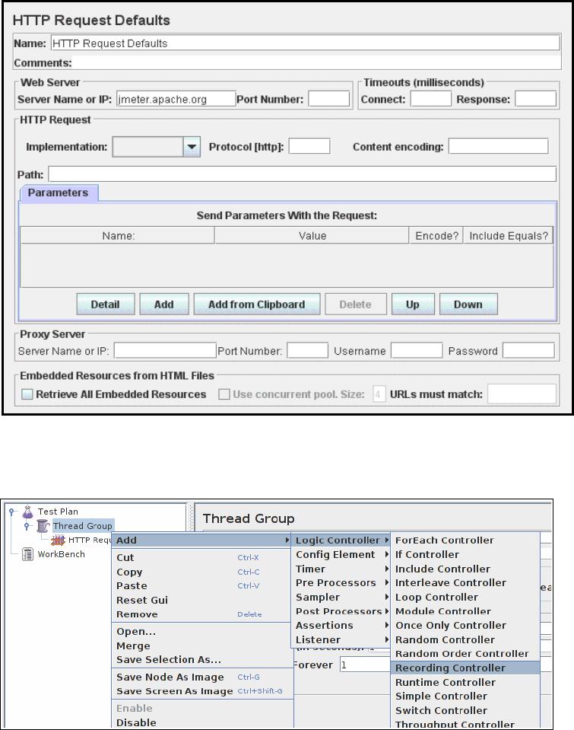
Task: Select Random Controller entry
Action: [x=465, y=639]
